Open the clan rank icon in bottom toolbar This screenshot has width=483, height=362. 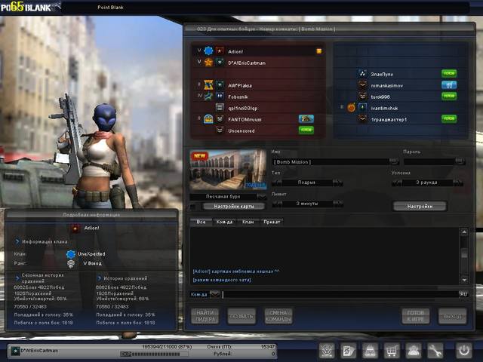click(x=327, y=350)
